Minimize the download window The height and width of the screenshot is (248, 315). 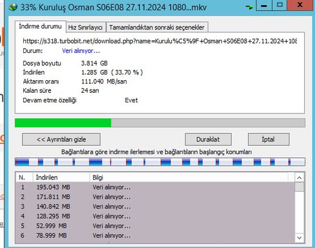[x=264, y=6]
